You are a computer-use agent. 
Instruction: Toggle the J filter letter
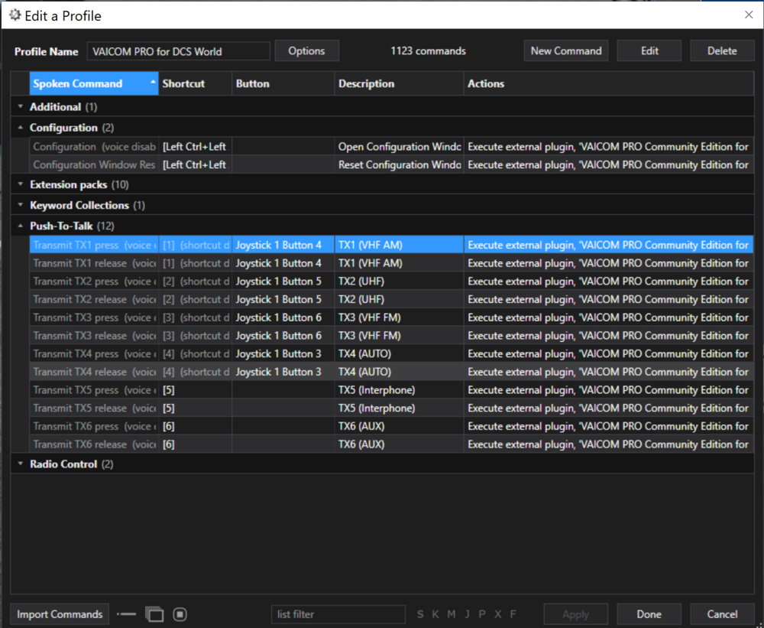tap(467, 614)
